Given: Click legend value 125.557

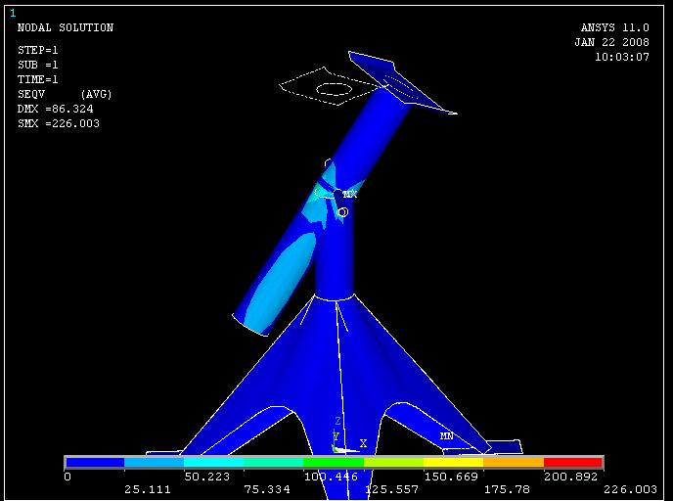Looking at the screenshot, I should [391, 489].
